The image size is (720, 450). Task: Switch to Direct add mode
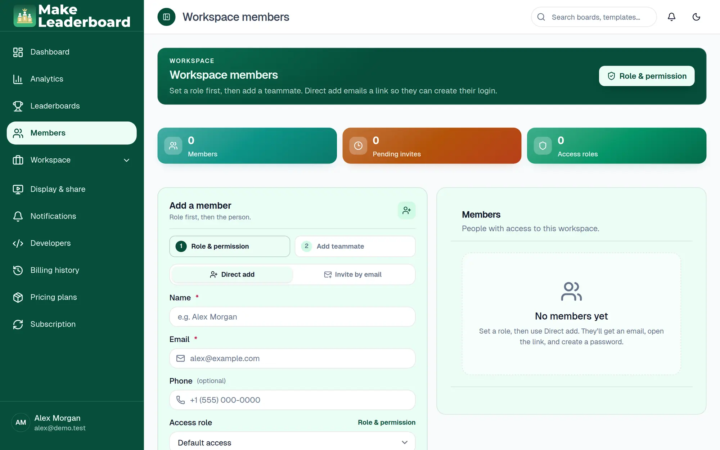pyautogui.click(x=232, y=274)
